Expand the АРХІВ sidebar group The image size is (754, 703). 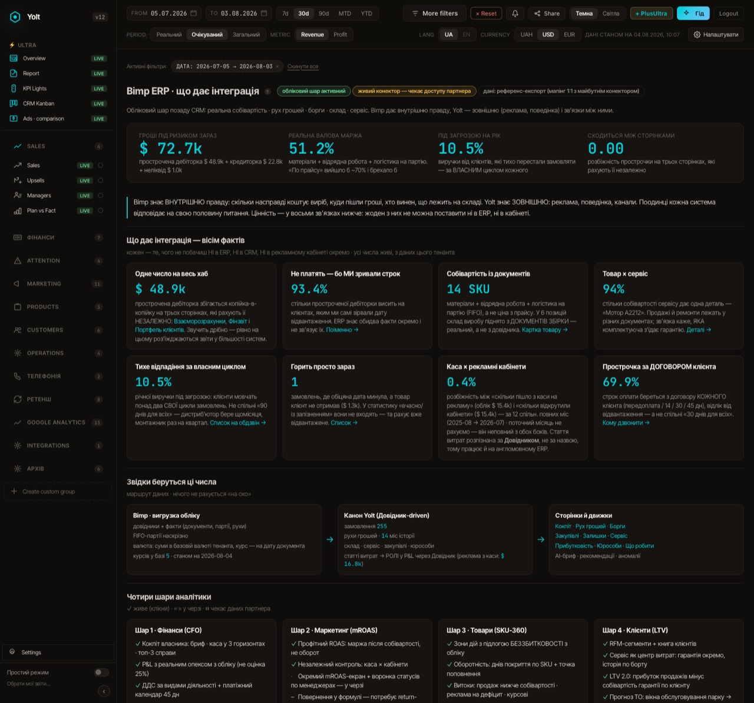58,469
